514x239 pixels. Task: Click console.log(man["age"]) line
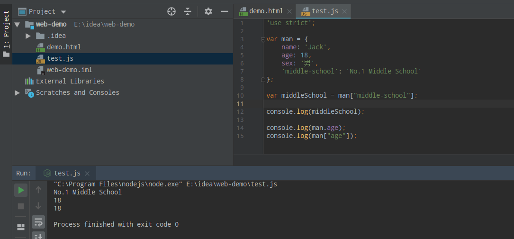[311, 136]
